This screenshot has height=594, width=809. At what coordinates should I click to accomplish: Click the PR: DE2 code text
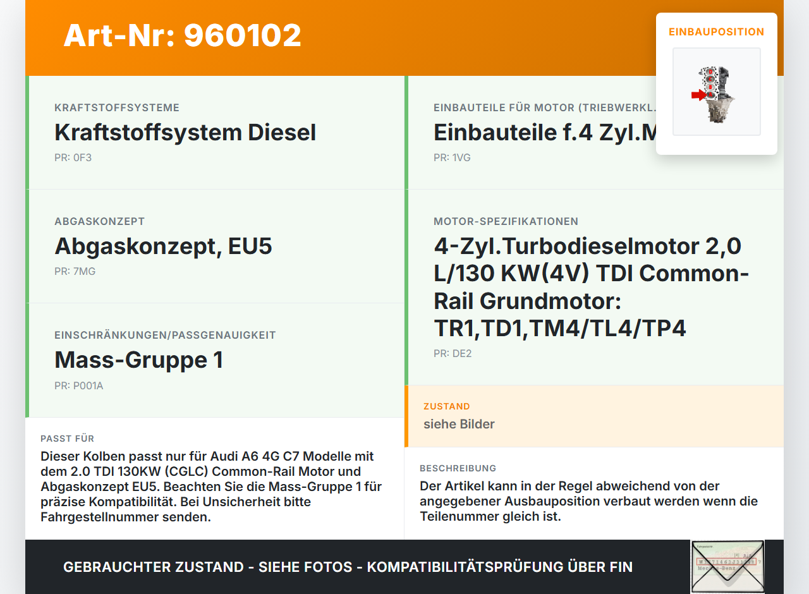click(x=452, y=354)
